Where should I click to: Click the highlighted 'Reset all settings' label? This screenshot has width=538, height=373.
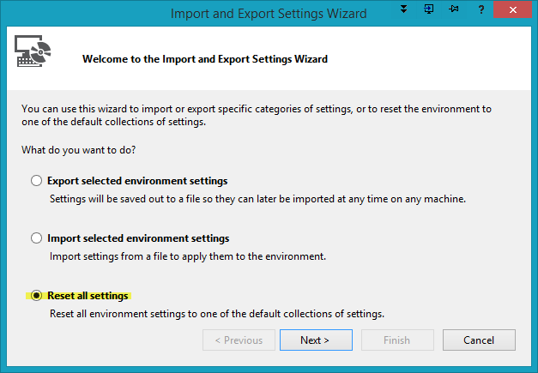(x=88, y=296)
